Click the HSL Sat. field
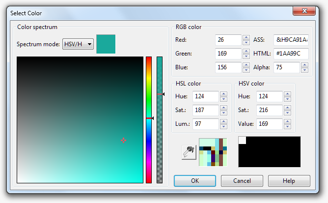Image resolution: width=328 pixels, height=203 pixels. [206, 110]
